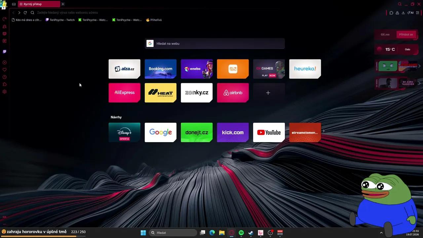The height and width of the screenshot is (238, 423).
Task: Open the Booking.com speed dial tile
Action: [161, 69]
